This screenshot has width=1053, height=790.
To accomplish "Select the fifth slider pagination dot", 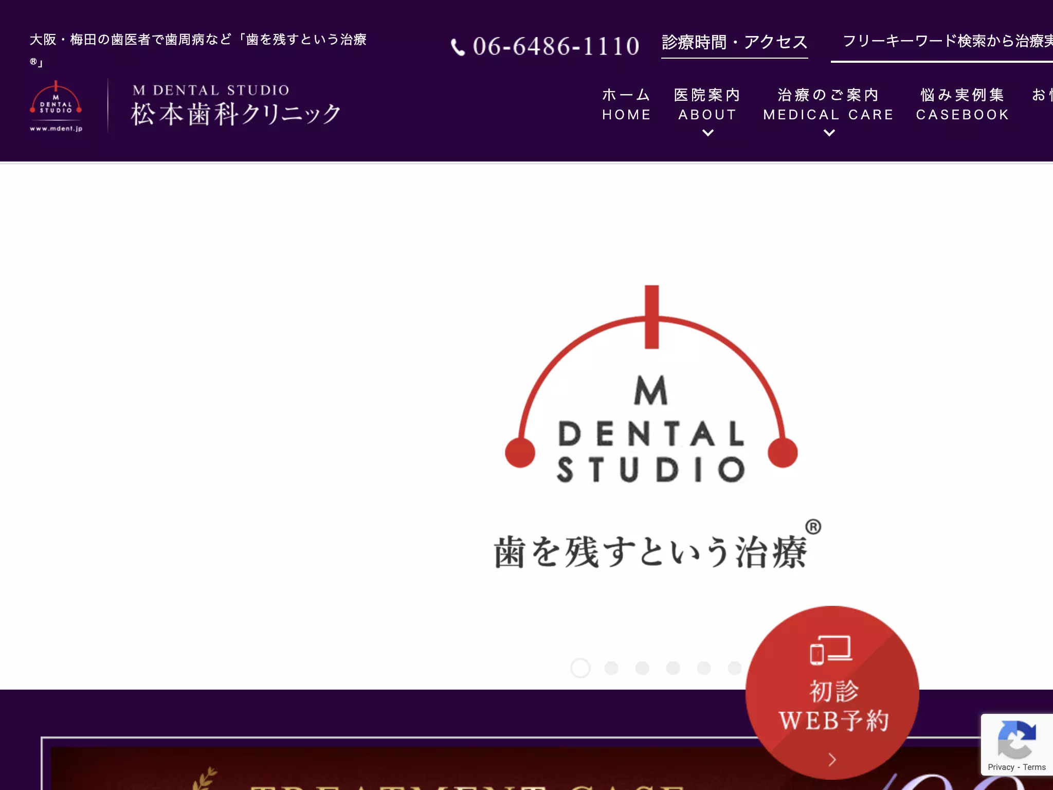I will [704, 668].
